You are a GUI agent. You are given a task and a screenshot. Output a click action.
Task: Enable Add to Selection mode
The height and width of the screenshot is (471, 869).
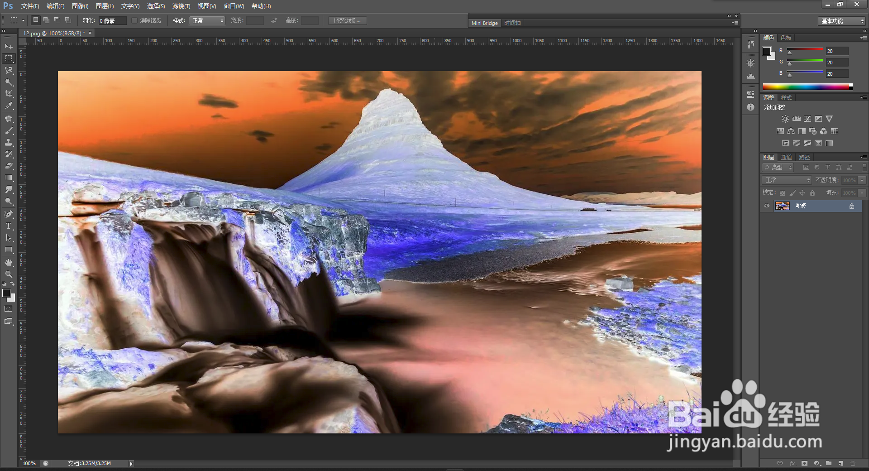pos(46,20)
